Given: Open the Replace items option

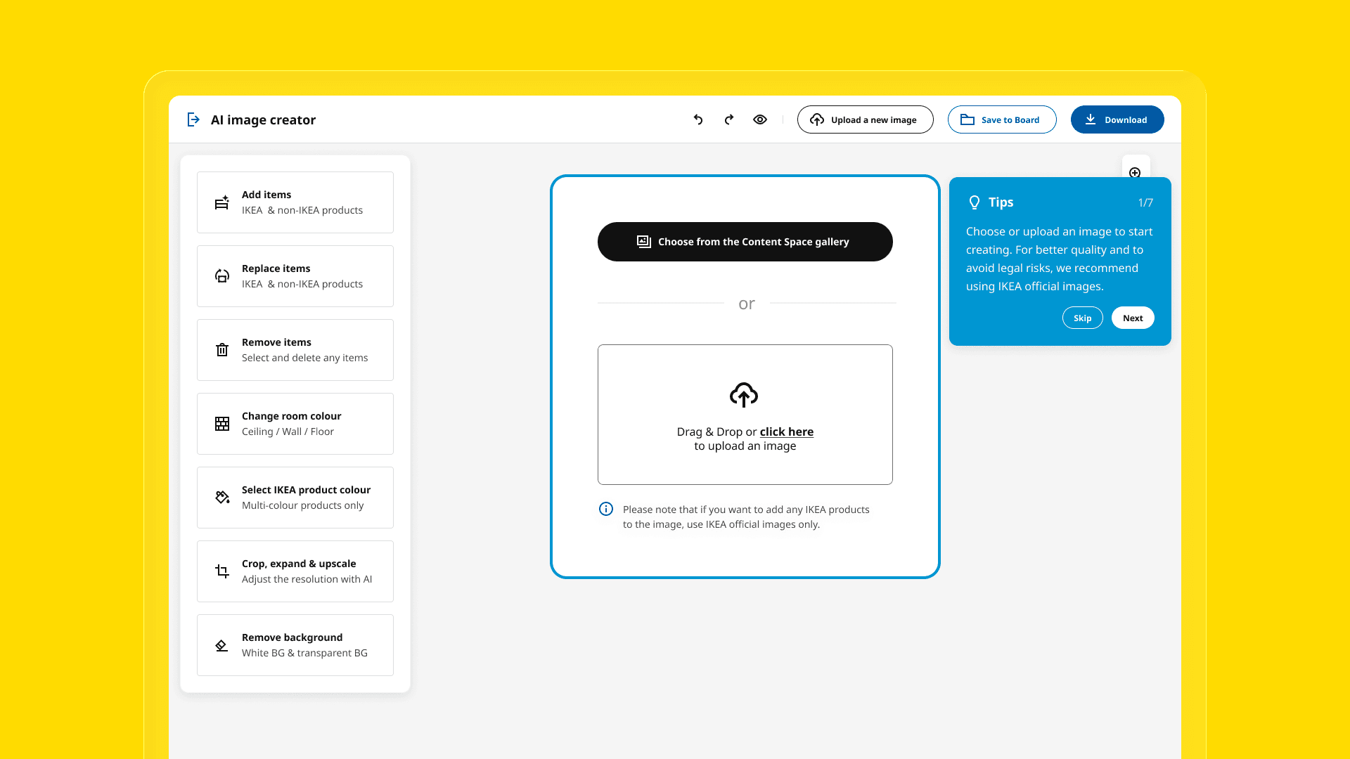Looking at the screenshot, I should click(x=295, y=276).
